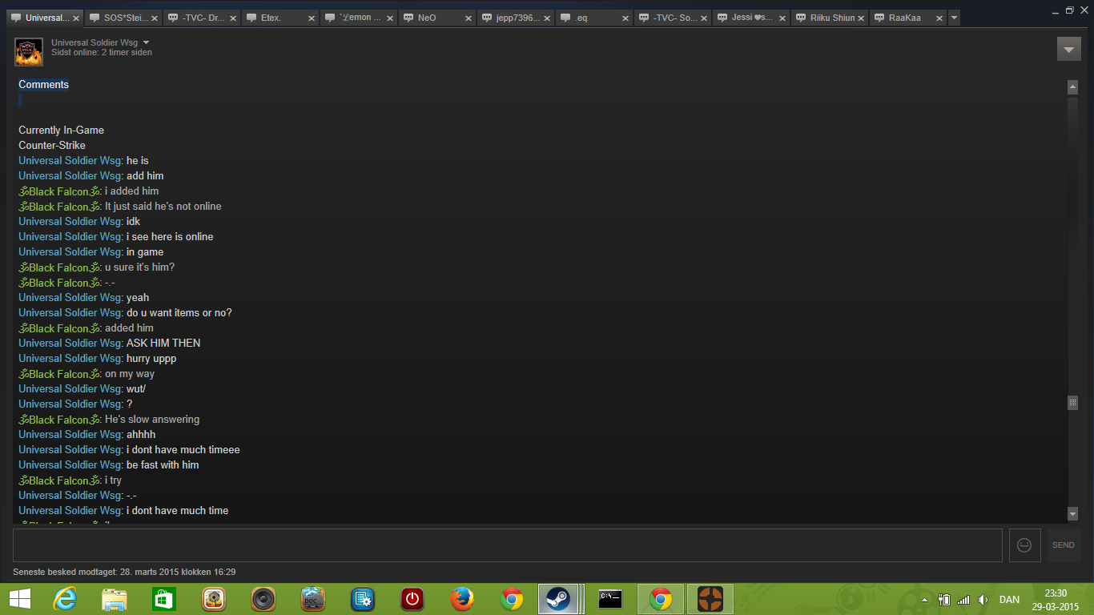
Task: Open the Windows Store taskbar icon
Action: (x=164, y=599)
